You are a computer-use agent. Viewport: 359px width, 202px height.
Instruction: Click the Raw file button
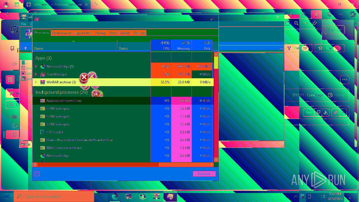(309, 113)
